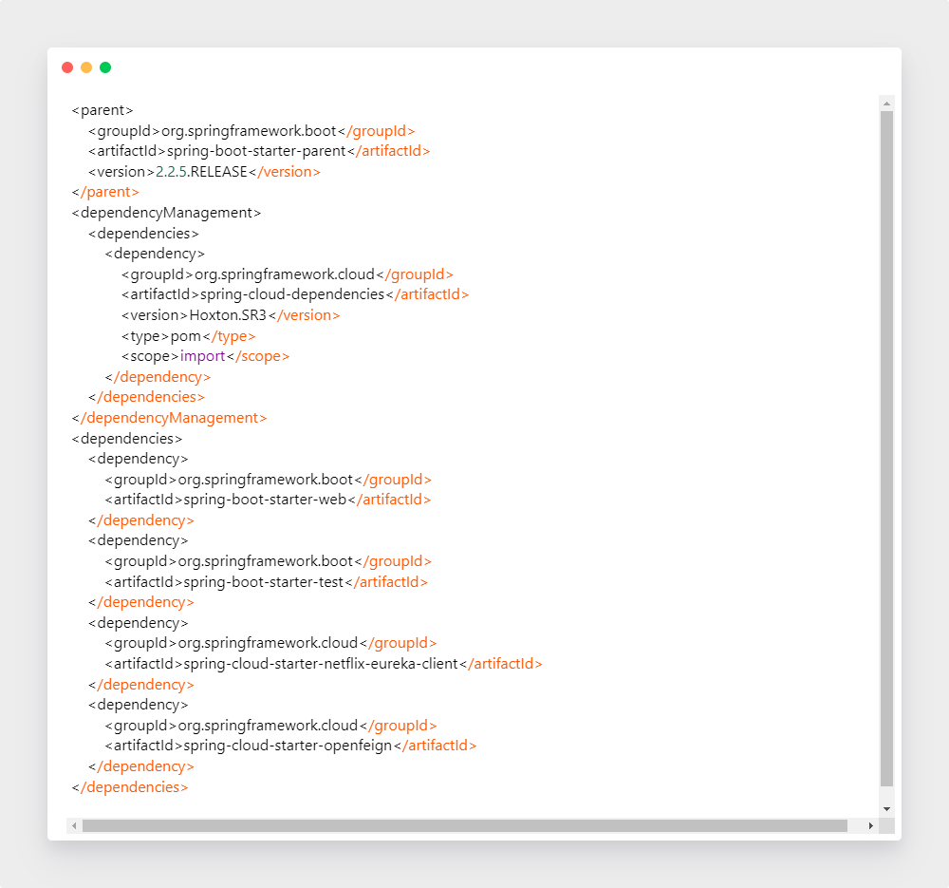This screenshot has width=949, height=888.
Task: Click the red close dot
Action: pyautogui.click(x=67, y=67)
